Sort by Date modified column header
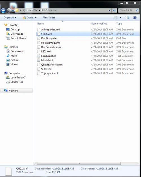The width and height of the screenshot is (141, 177). (99, 24)
